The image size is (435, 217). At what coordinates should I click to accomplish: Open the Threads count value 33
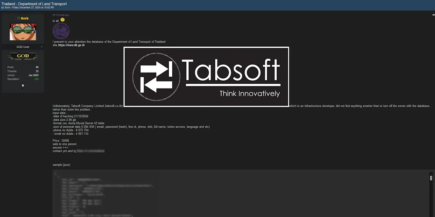click(x=37, y=71)
